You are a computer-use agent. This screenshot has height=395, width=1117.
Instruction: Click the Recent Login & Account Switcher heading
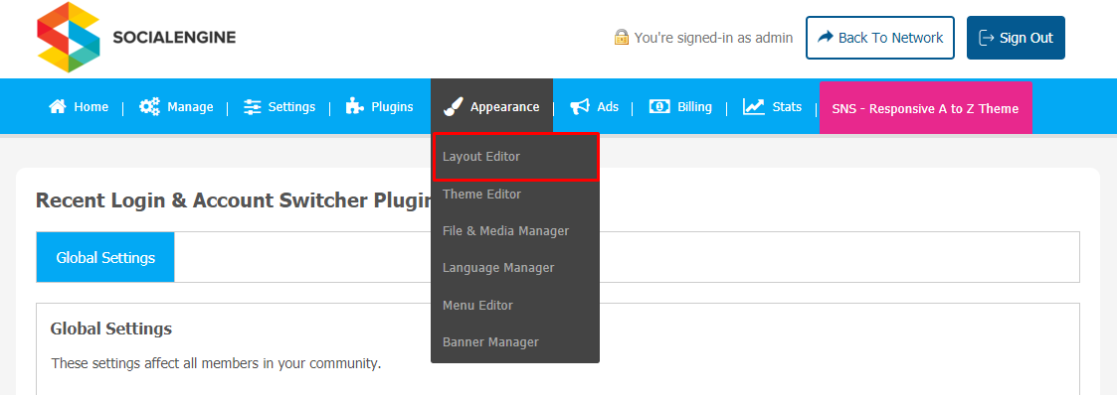(233, 200)
